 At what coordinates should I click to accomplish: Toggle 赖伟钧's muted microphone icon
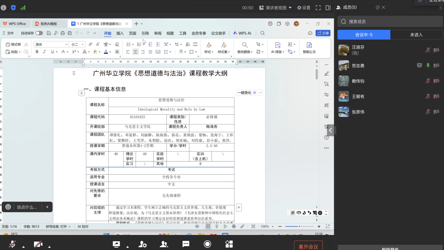click(x=428, y=81)
